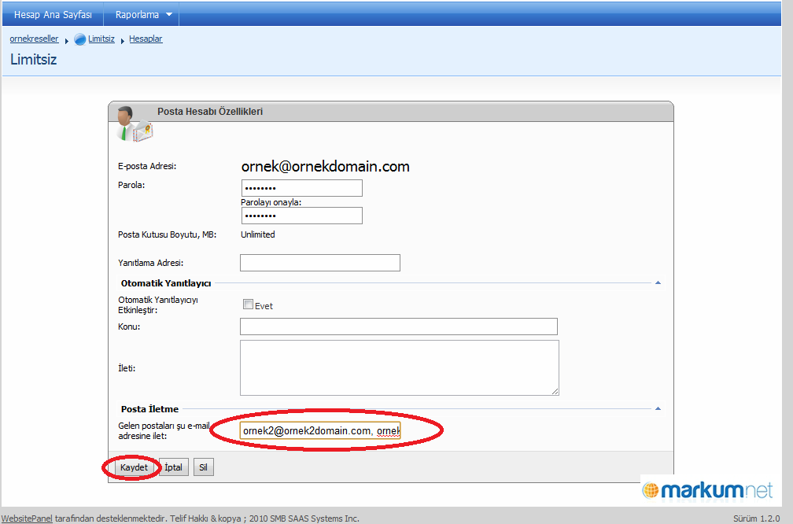
Task: Collapse the Otomatik Yanıtlayıcı section
Action: 658,282
